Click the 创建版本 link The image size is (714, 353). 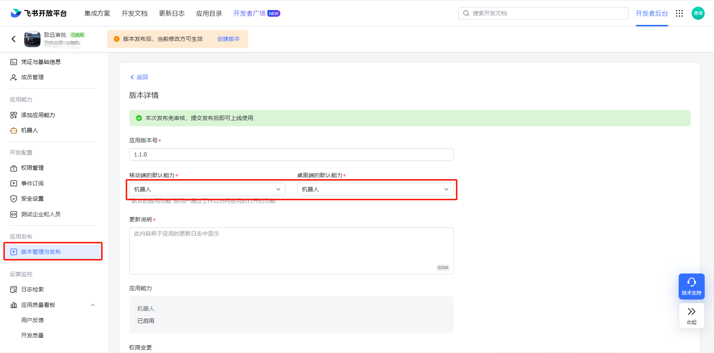point(228,39)
